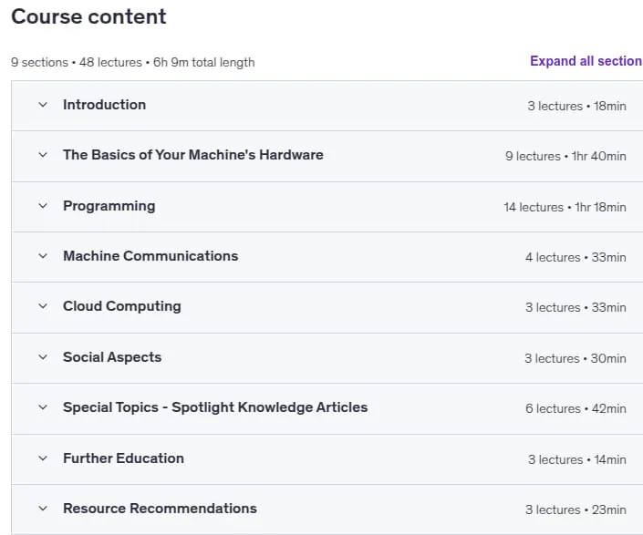Toggle the Machine Communications chevron arrow
Image resolution: width=643 pixels, height=535 pixels.
coord(43,256)
